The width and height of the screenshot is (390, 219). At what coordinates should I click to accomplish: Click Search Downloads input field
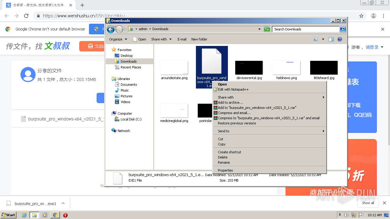pos(306,29)
